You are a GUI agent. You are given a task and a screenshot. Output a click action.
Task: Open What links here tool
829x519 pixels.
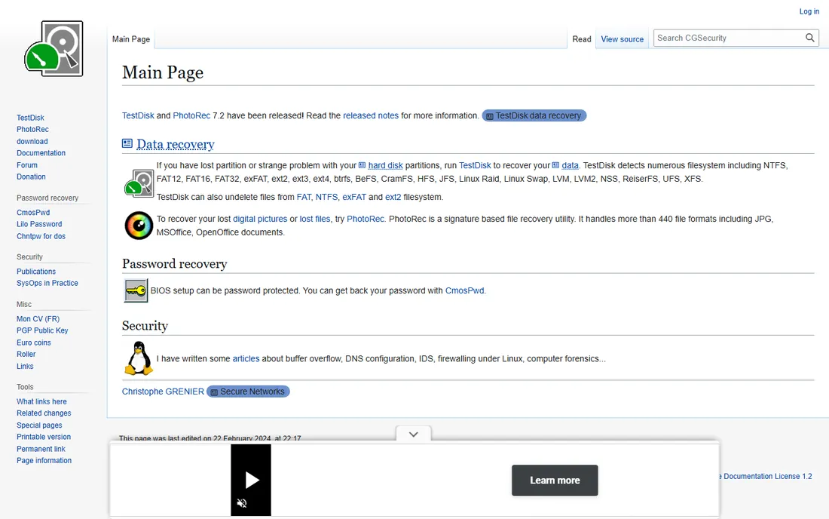(41, 401)
